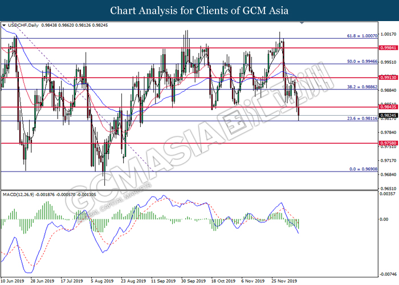Select the red 0.99130 price label
399x285 pixels.
388,78
